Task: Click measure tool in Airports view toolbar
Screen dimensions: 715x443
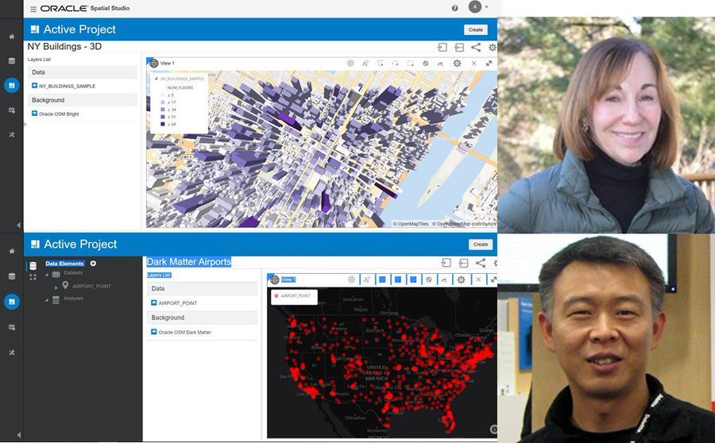Action: 444,279
